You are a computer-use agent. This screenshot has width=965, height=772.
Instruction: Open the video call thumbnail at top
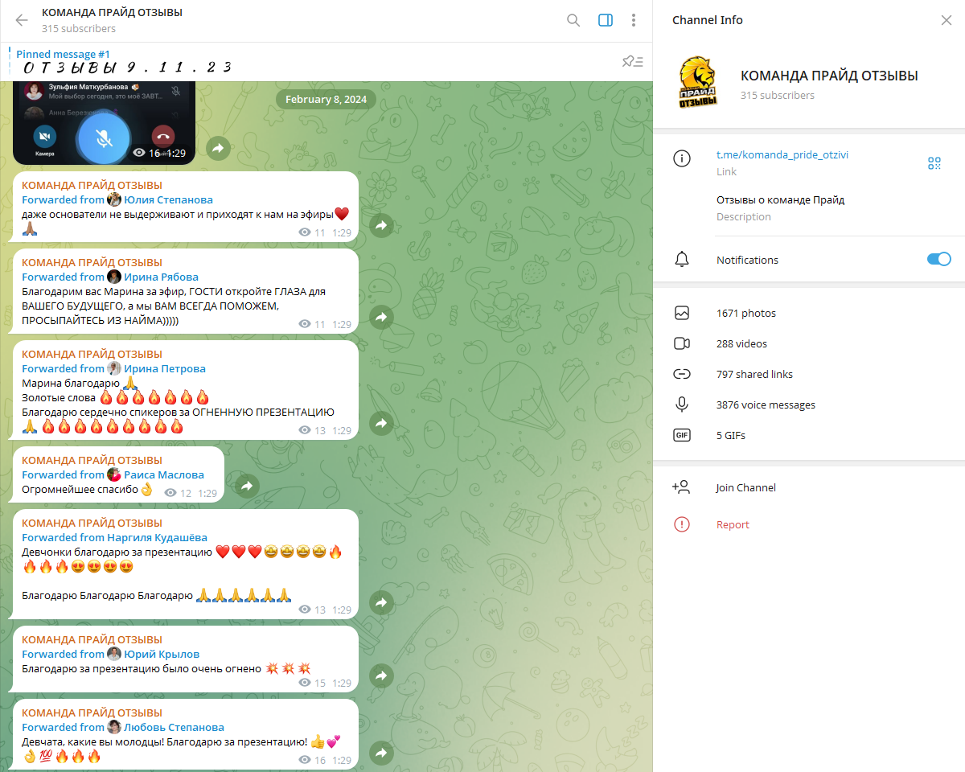tap(104, 123)
